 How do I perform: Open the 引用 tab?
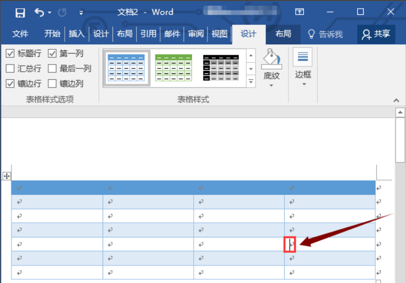[148, 33]
